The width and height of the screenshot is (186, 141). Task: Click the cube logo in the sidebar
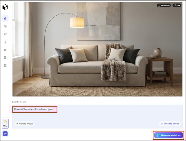(x=5, y=7)
